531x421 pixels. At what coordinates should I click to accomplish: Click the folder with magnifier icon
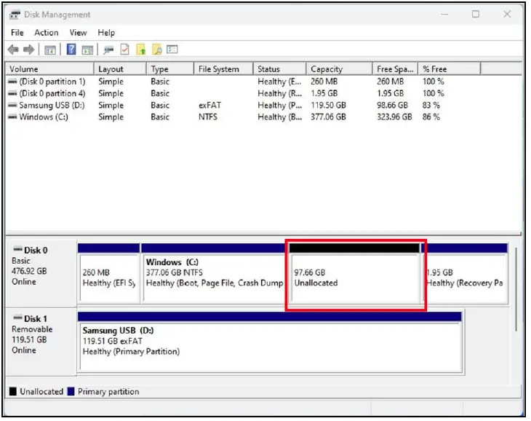tap(157, 50)
